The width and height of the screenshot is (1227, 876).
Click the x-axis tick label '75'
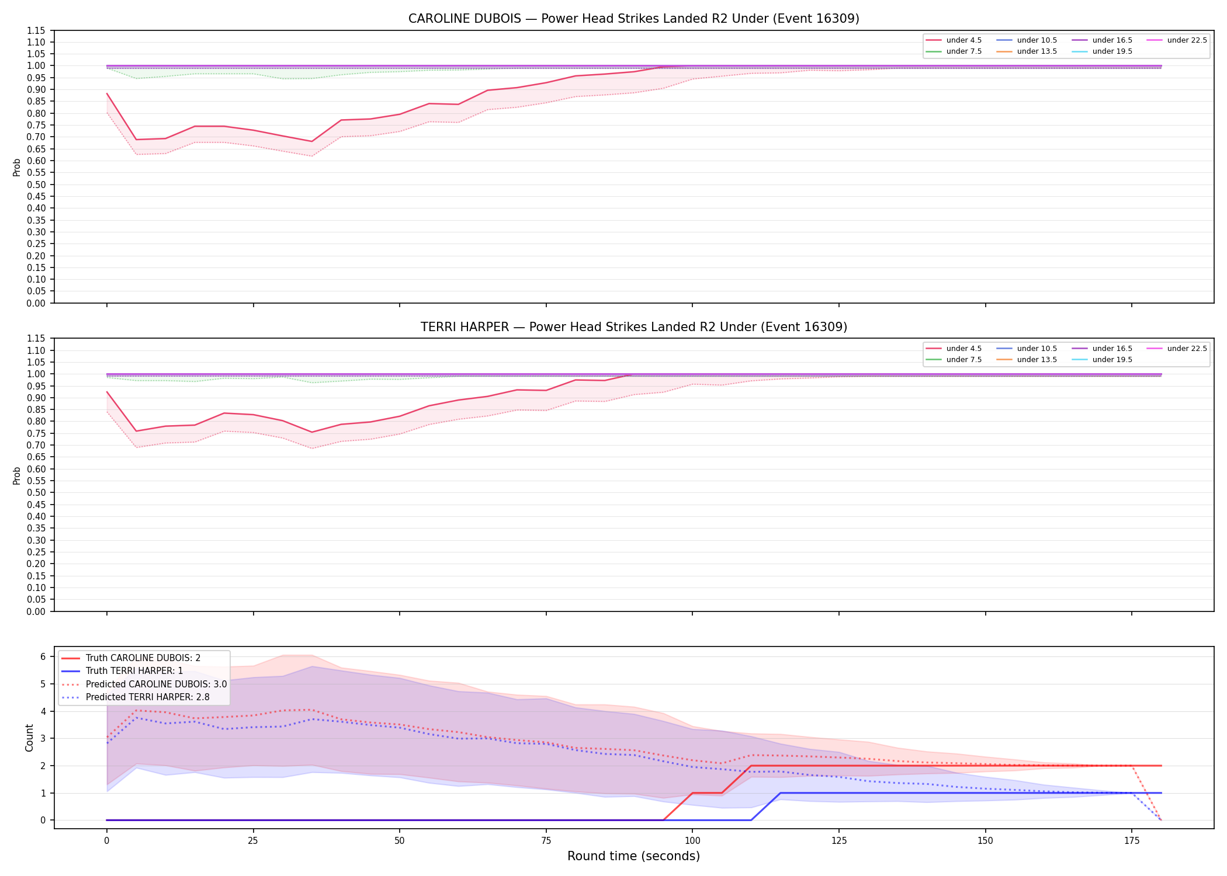click(x=546, y=841)
